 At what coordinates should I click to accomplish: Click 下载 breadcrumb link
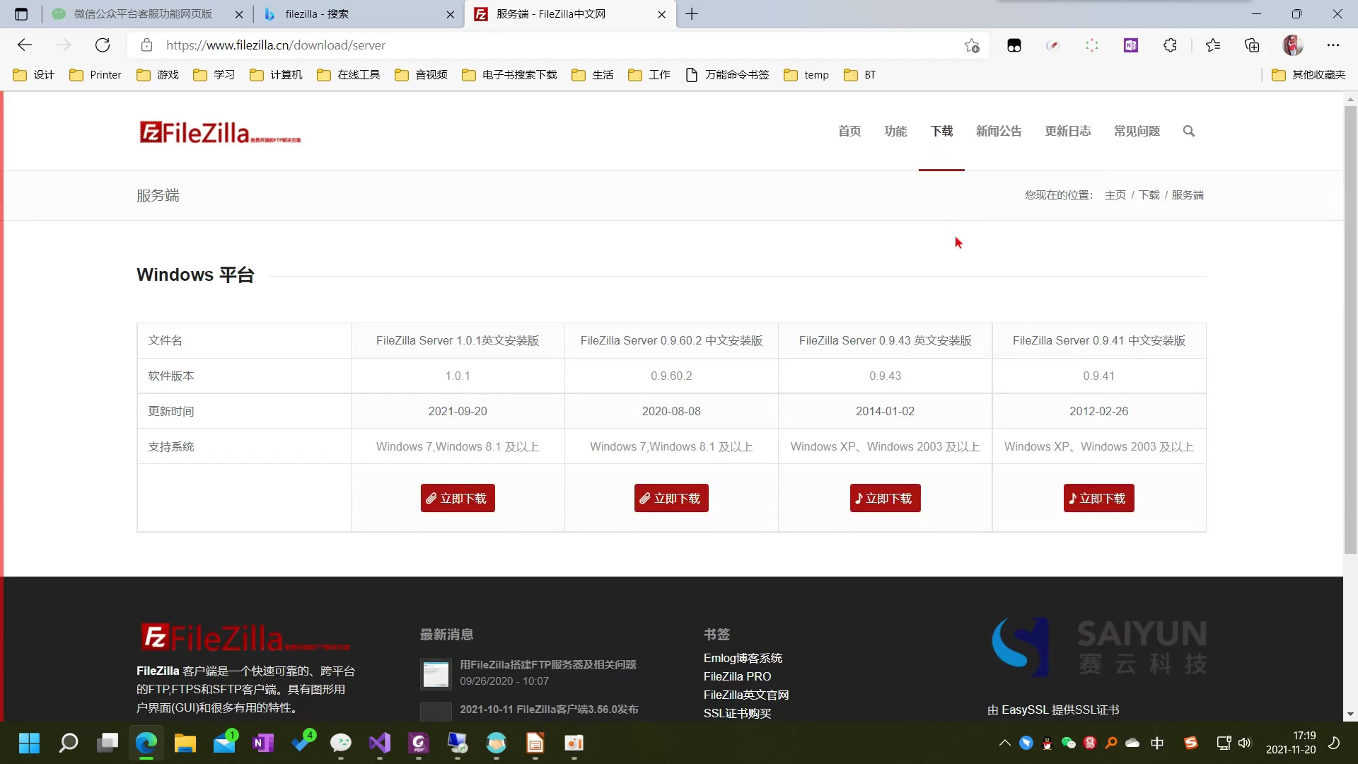click(1149, 195)
